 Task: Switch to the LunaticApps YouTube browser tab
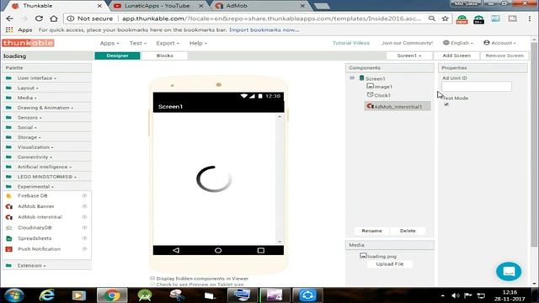point(157,6)
